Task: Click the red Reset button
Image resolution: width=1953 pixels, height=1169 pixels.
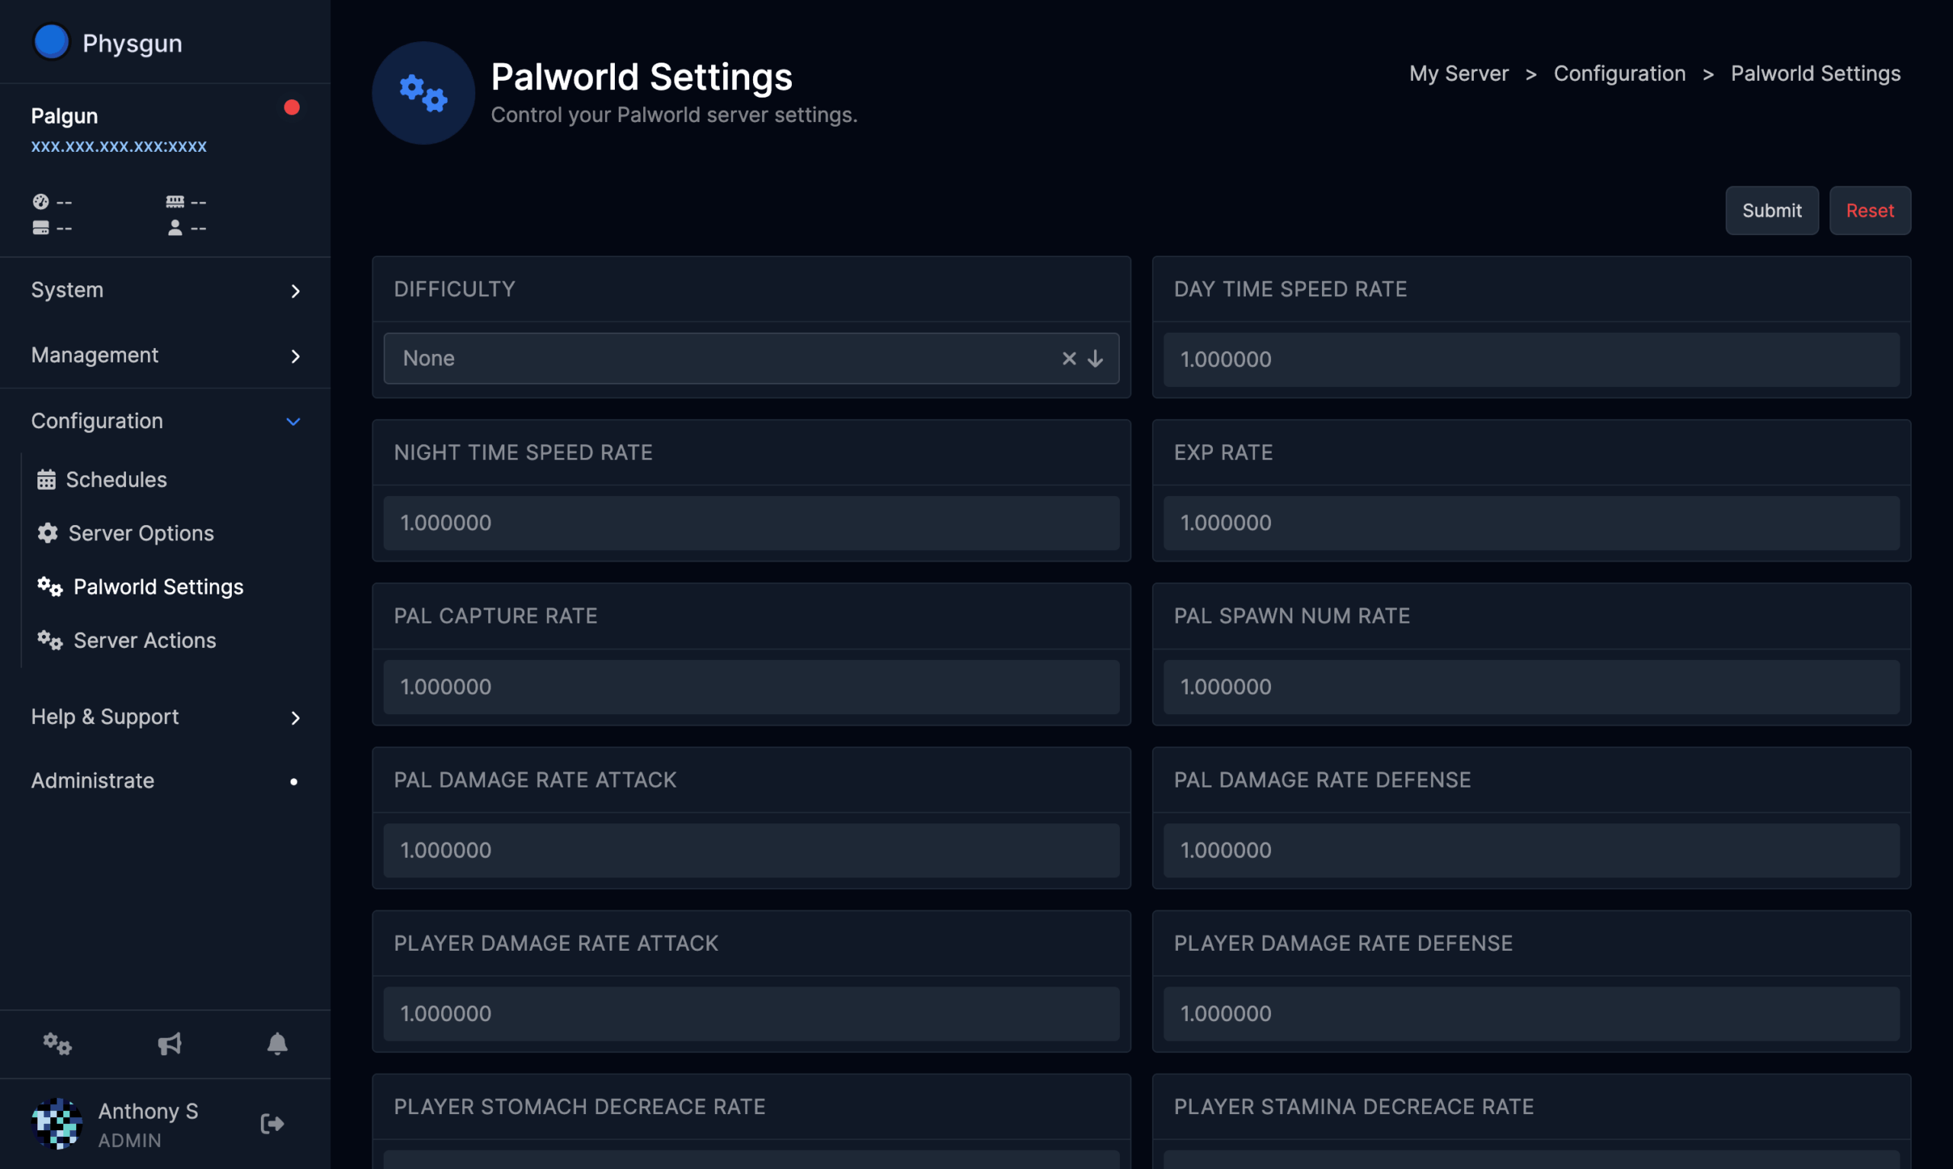Action: point(1870,211)
